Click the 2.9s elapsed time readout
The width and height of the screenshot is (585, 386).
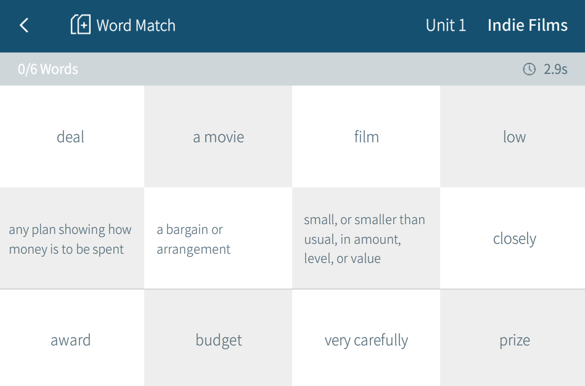click(x=555, y=69)
